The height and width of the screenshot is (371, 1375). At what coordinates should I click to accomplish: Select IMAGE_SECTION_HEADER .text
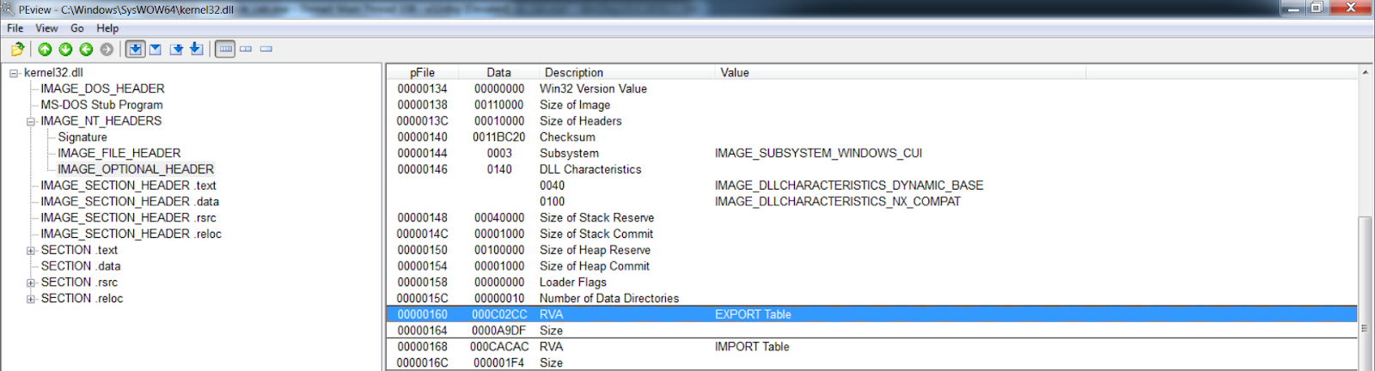point(128,185)
